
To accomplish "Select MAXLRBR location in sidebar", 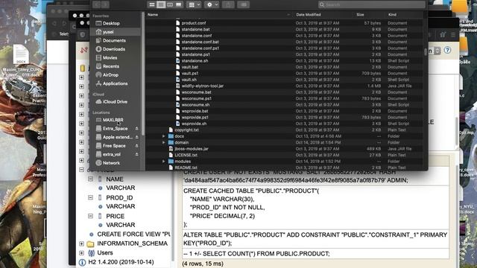I will (113, 120).
